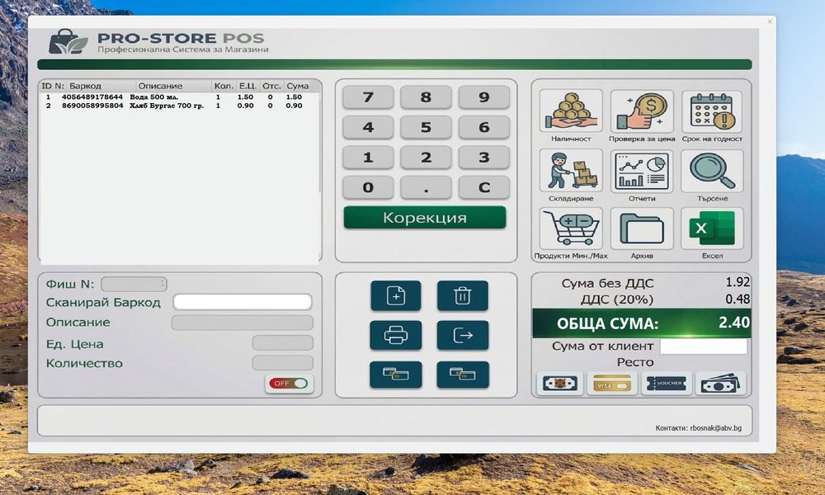Toggle the red OFF switch
825x495 pixels.
coord(288,384)
